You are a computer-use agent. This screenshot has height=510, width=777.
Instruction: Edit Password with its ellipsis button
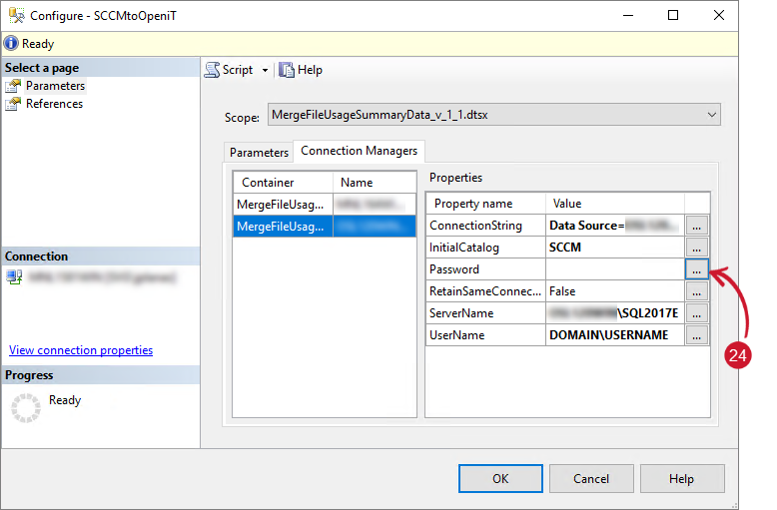(x=697, y=269)
